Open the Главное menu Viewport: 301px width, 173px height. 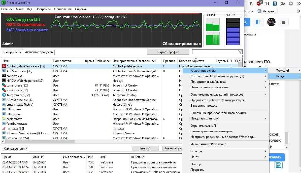(x=7, y=9)
